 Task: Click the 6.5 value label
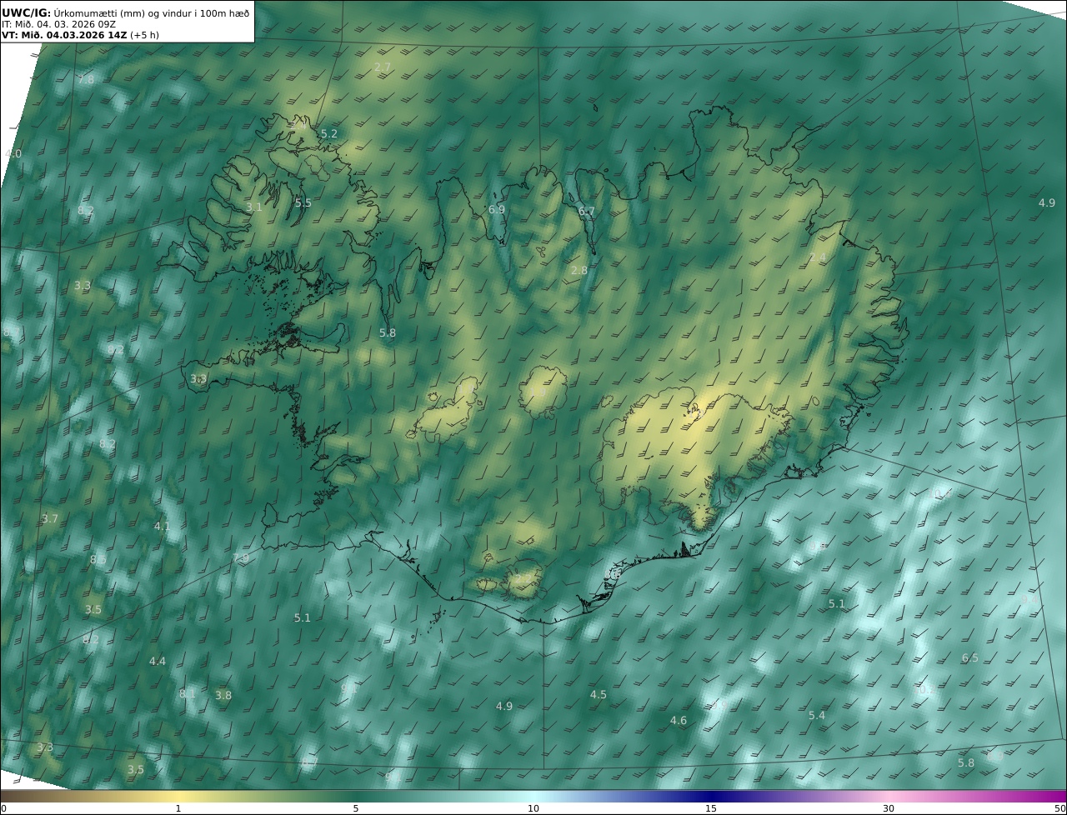[970, 657]
